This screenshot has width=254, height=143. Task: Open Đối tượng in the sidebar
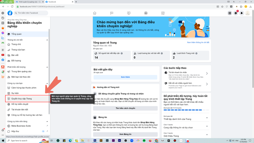[x=28, y=61]
